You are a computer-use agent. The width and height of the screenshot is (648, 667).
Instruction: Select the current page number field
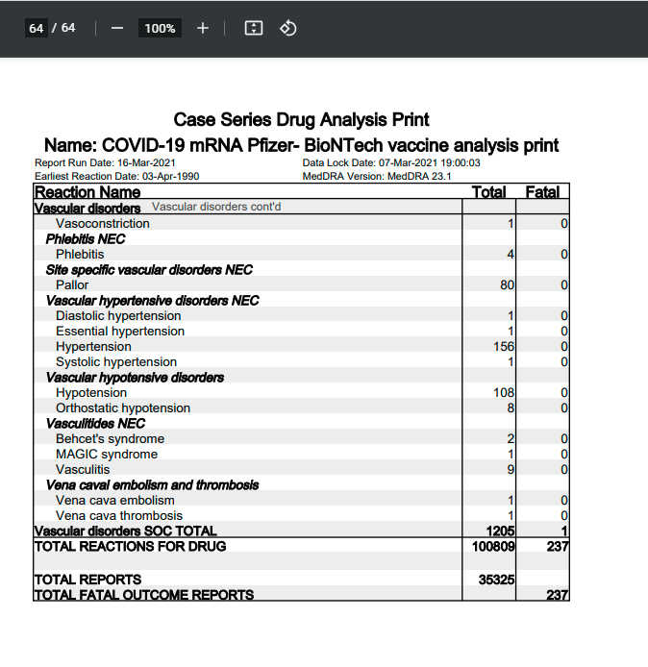tap(37, 29)
